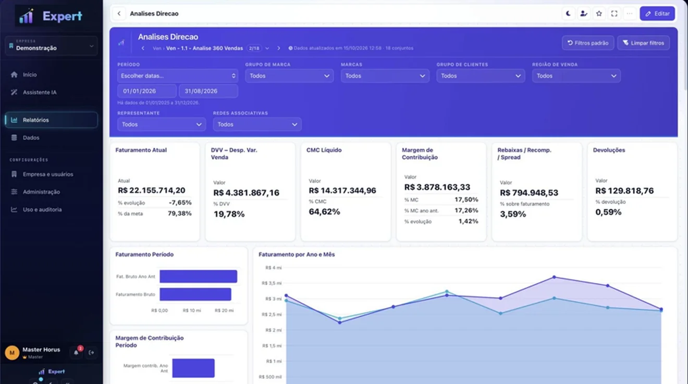Click the Expert logo at top left
The image size is (688, 384).
(50, 16)
